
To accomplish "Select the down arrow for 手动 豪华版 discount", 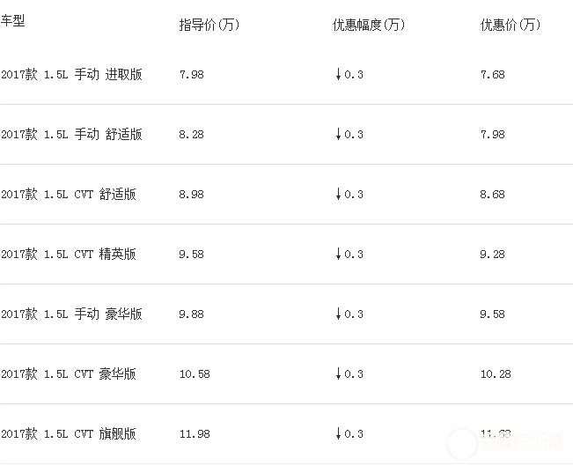I will (x=337, y=314).
